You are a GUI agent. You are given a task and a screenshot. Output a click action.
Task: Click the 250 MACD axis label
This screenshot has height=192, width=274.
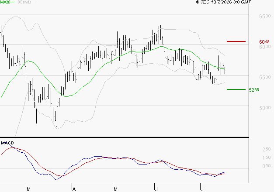tap(267, 149)
